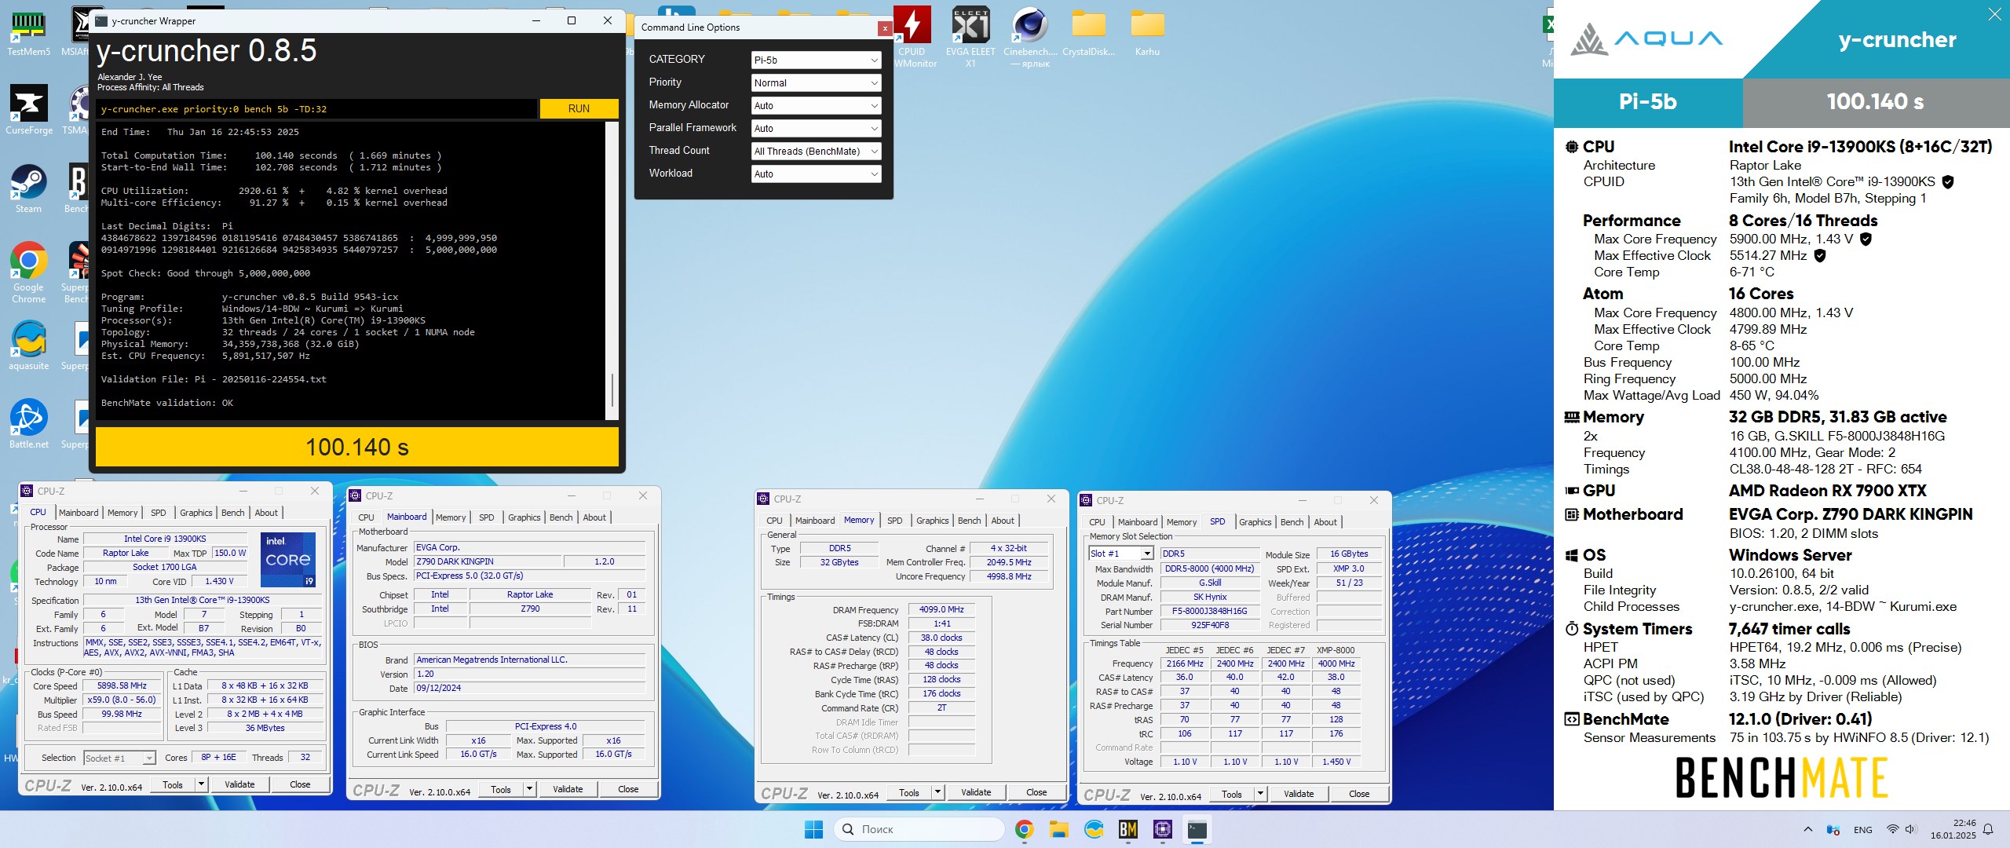Open the Workload dropdown
Image resolution: width=2010 pixels, height=848 pixels.
click(x=816, y=174)
